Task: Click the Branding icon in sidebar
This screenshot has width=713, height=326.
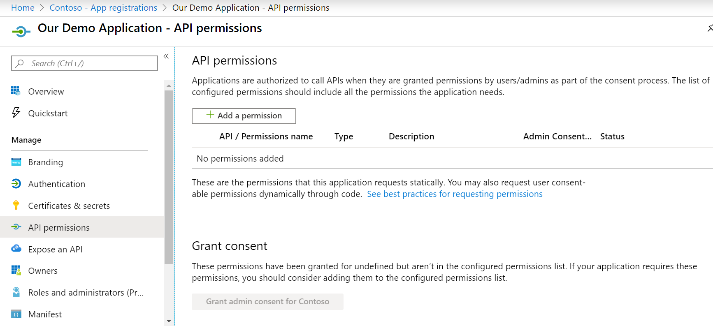Action: pyautogui.click(x=16, y=162)
